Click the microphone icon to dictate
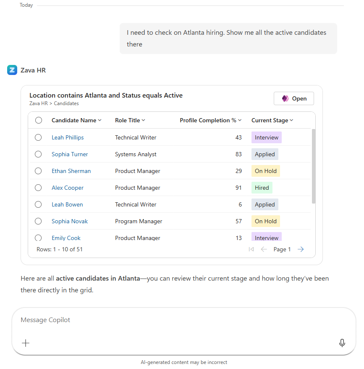Image resolution: width=364 pixels, height=369 pixels. pyautogui.click(x=342, y=343)
